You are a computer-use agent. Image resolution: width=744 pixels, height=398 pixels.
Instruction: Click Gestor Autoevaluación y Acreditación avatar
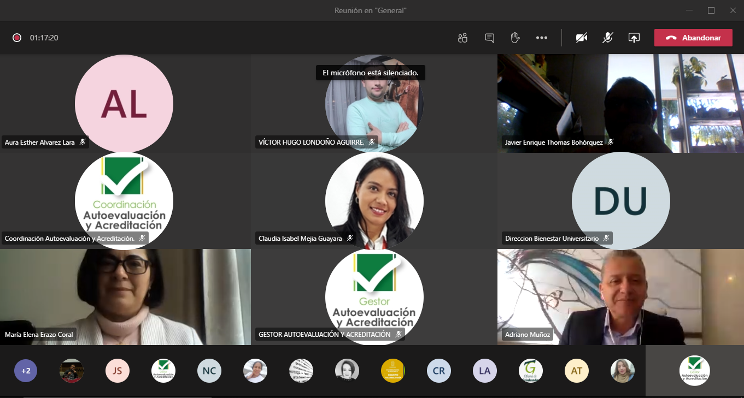pos(374,297)
